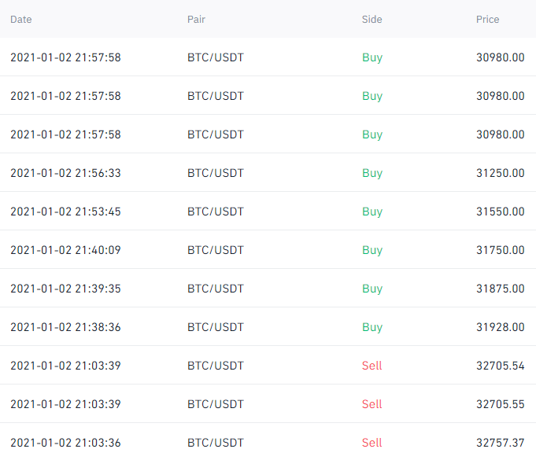Click the price 31550.00
Viewport: 536px width, 460px height.
(500, 212)
